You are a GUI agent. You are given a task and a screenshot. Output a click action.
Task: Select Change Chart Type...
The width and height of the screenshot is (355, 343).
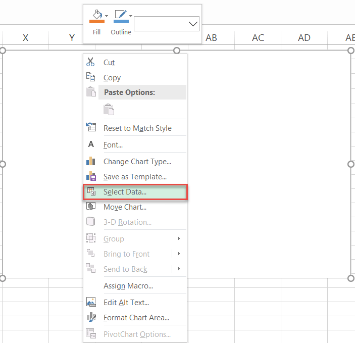135,161
